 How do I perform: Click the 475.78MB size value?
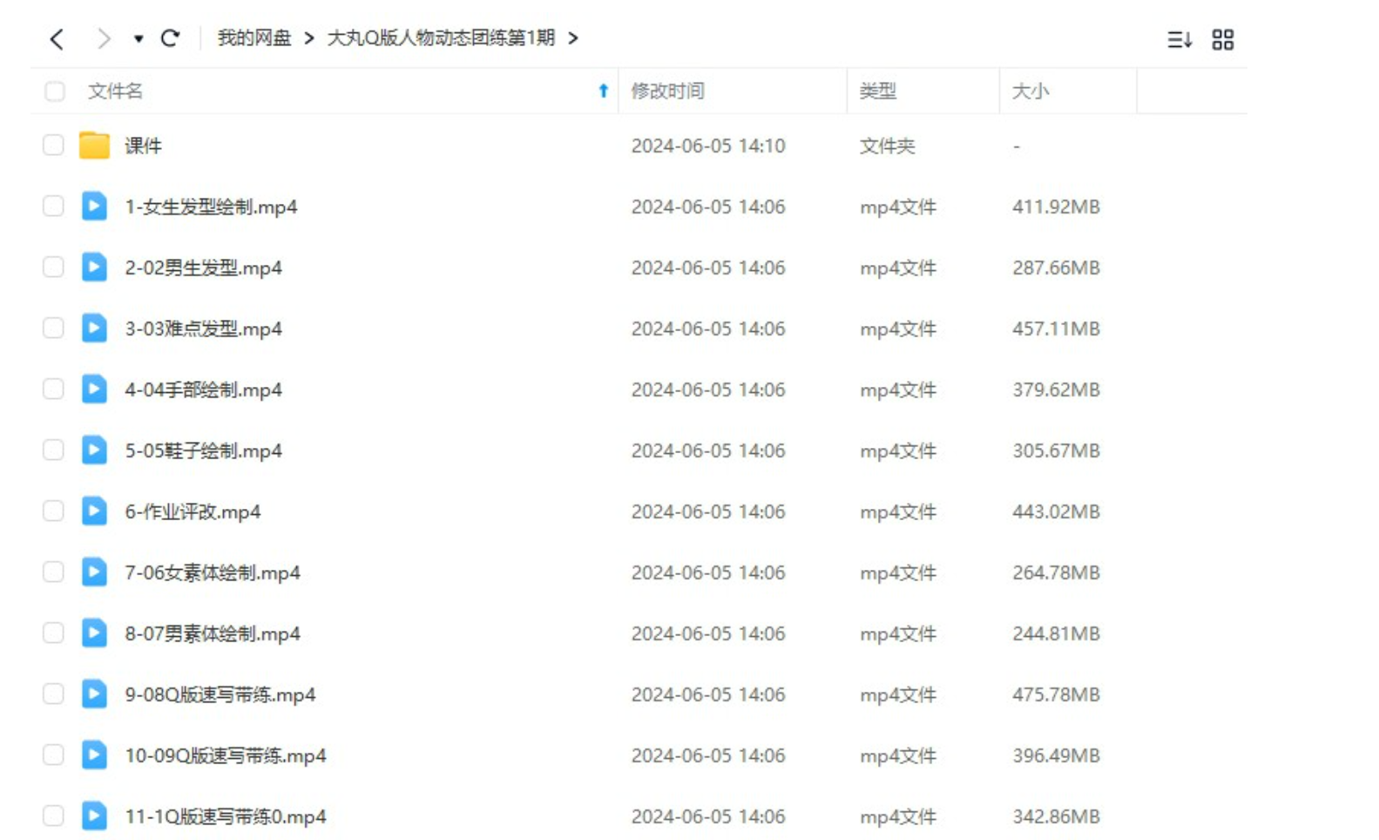[x=1056, y=694]
